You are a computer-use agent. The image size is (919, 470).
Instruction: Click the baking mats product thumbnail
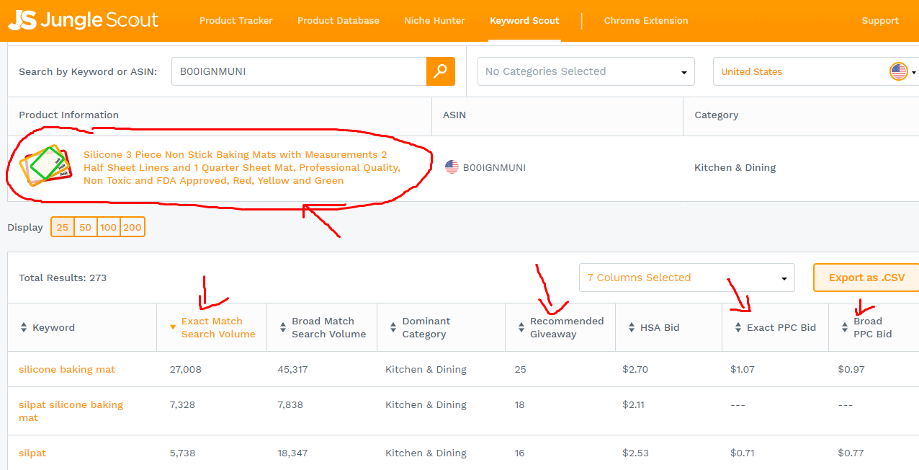(46, 166)
